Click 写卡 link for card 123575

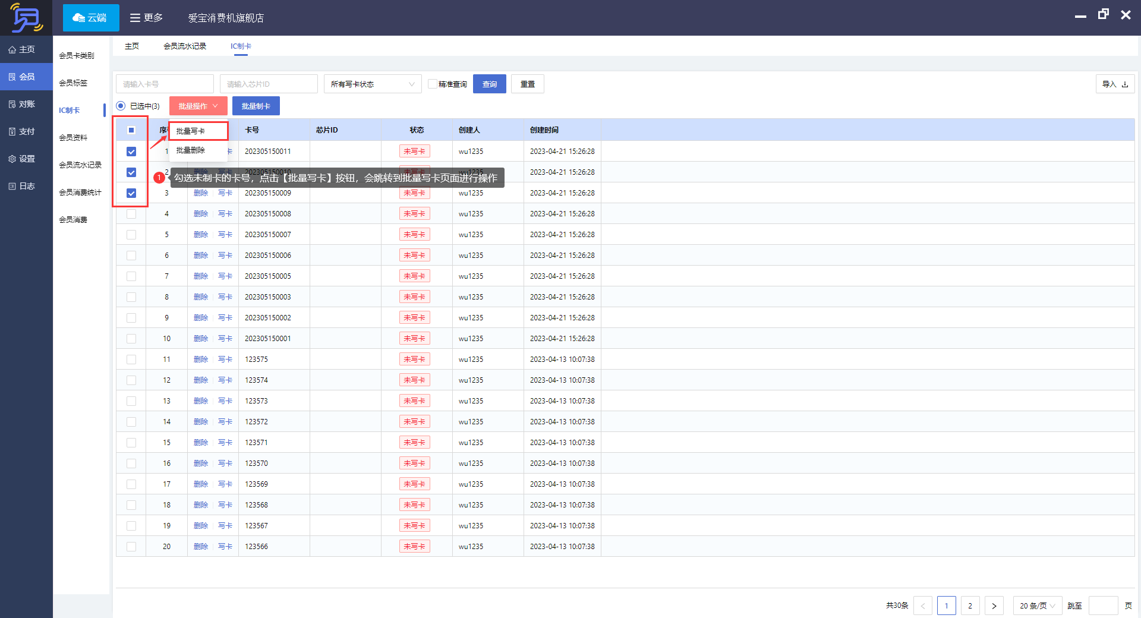(225, 360)
